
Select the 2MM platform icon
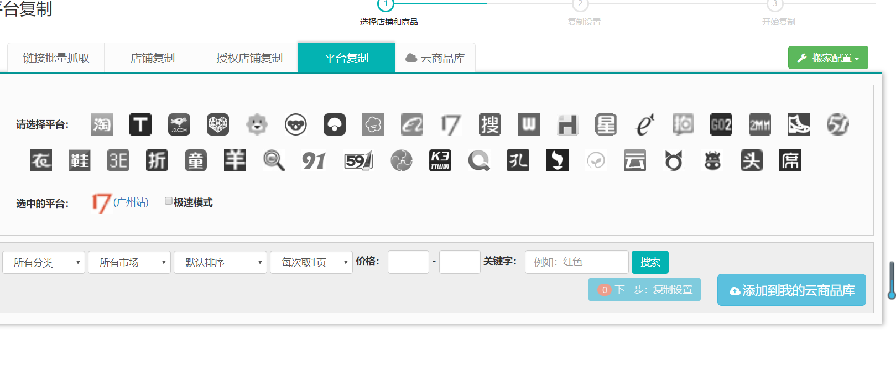tap(760, 124)
